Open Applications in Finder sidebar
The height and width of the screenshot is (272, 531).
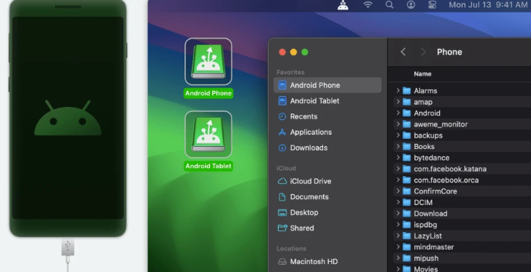tap(327, 132)
